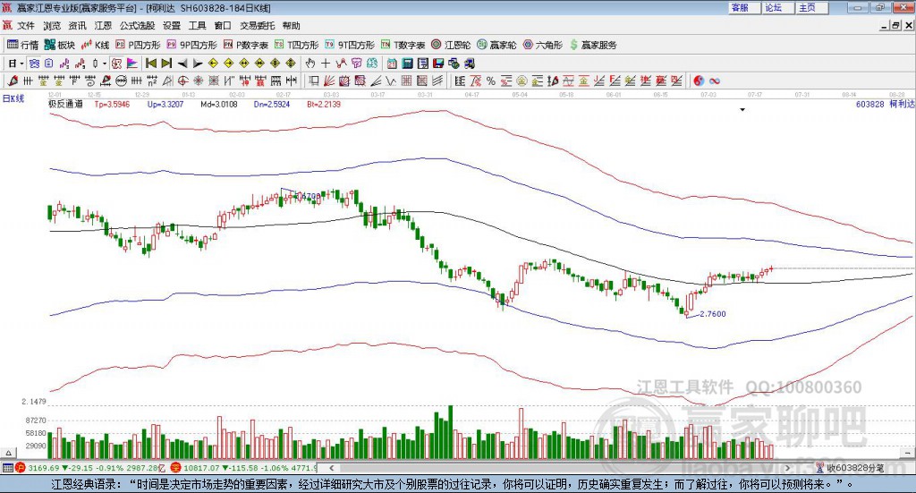Click the calculator icon

pos(408,64)
